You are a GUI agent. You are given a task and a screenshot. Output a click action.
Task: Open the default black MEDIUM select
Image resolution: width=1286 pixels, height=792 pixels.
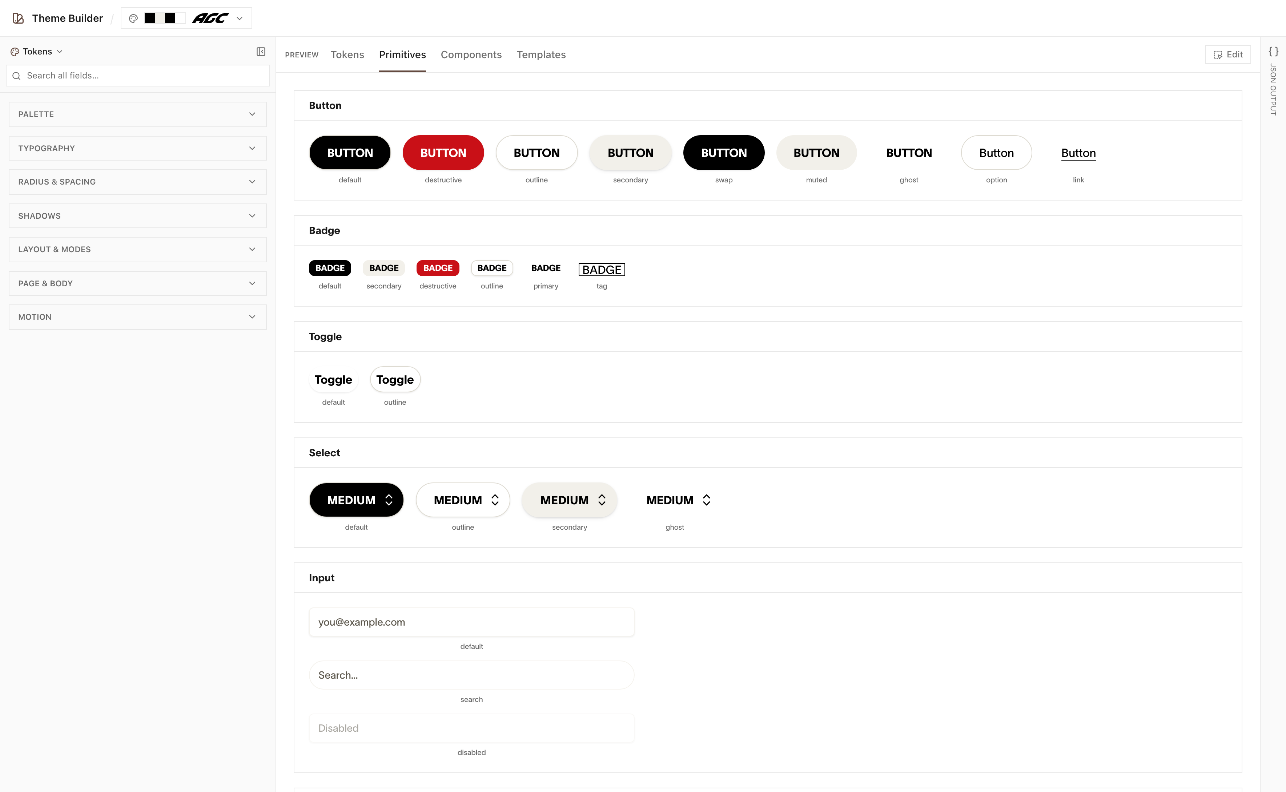[x=356, y=500]
